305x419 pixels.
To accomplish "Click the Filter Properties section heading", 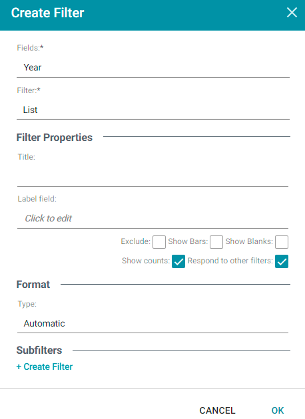I will point(55,138).
